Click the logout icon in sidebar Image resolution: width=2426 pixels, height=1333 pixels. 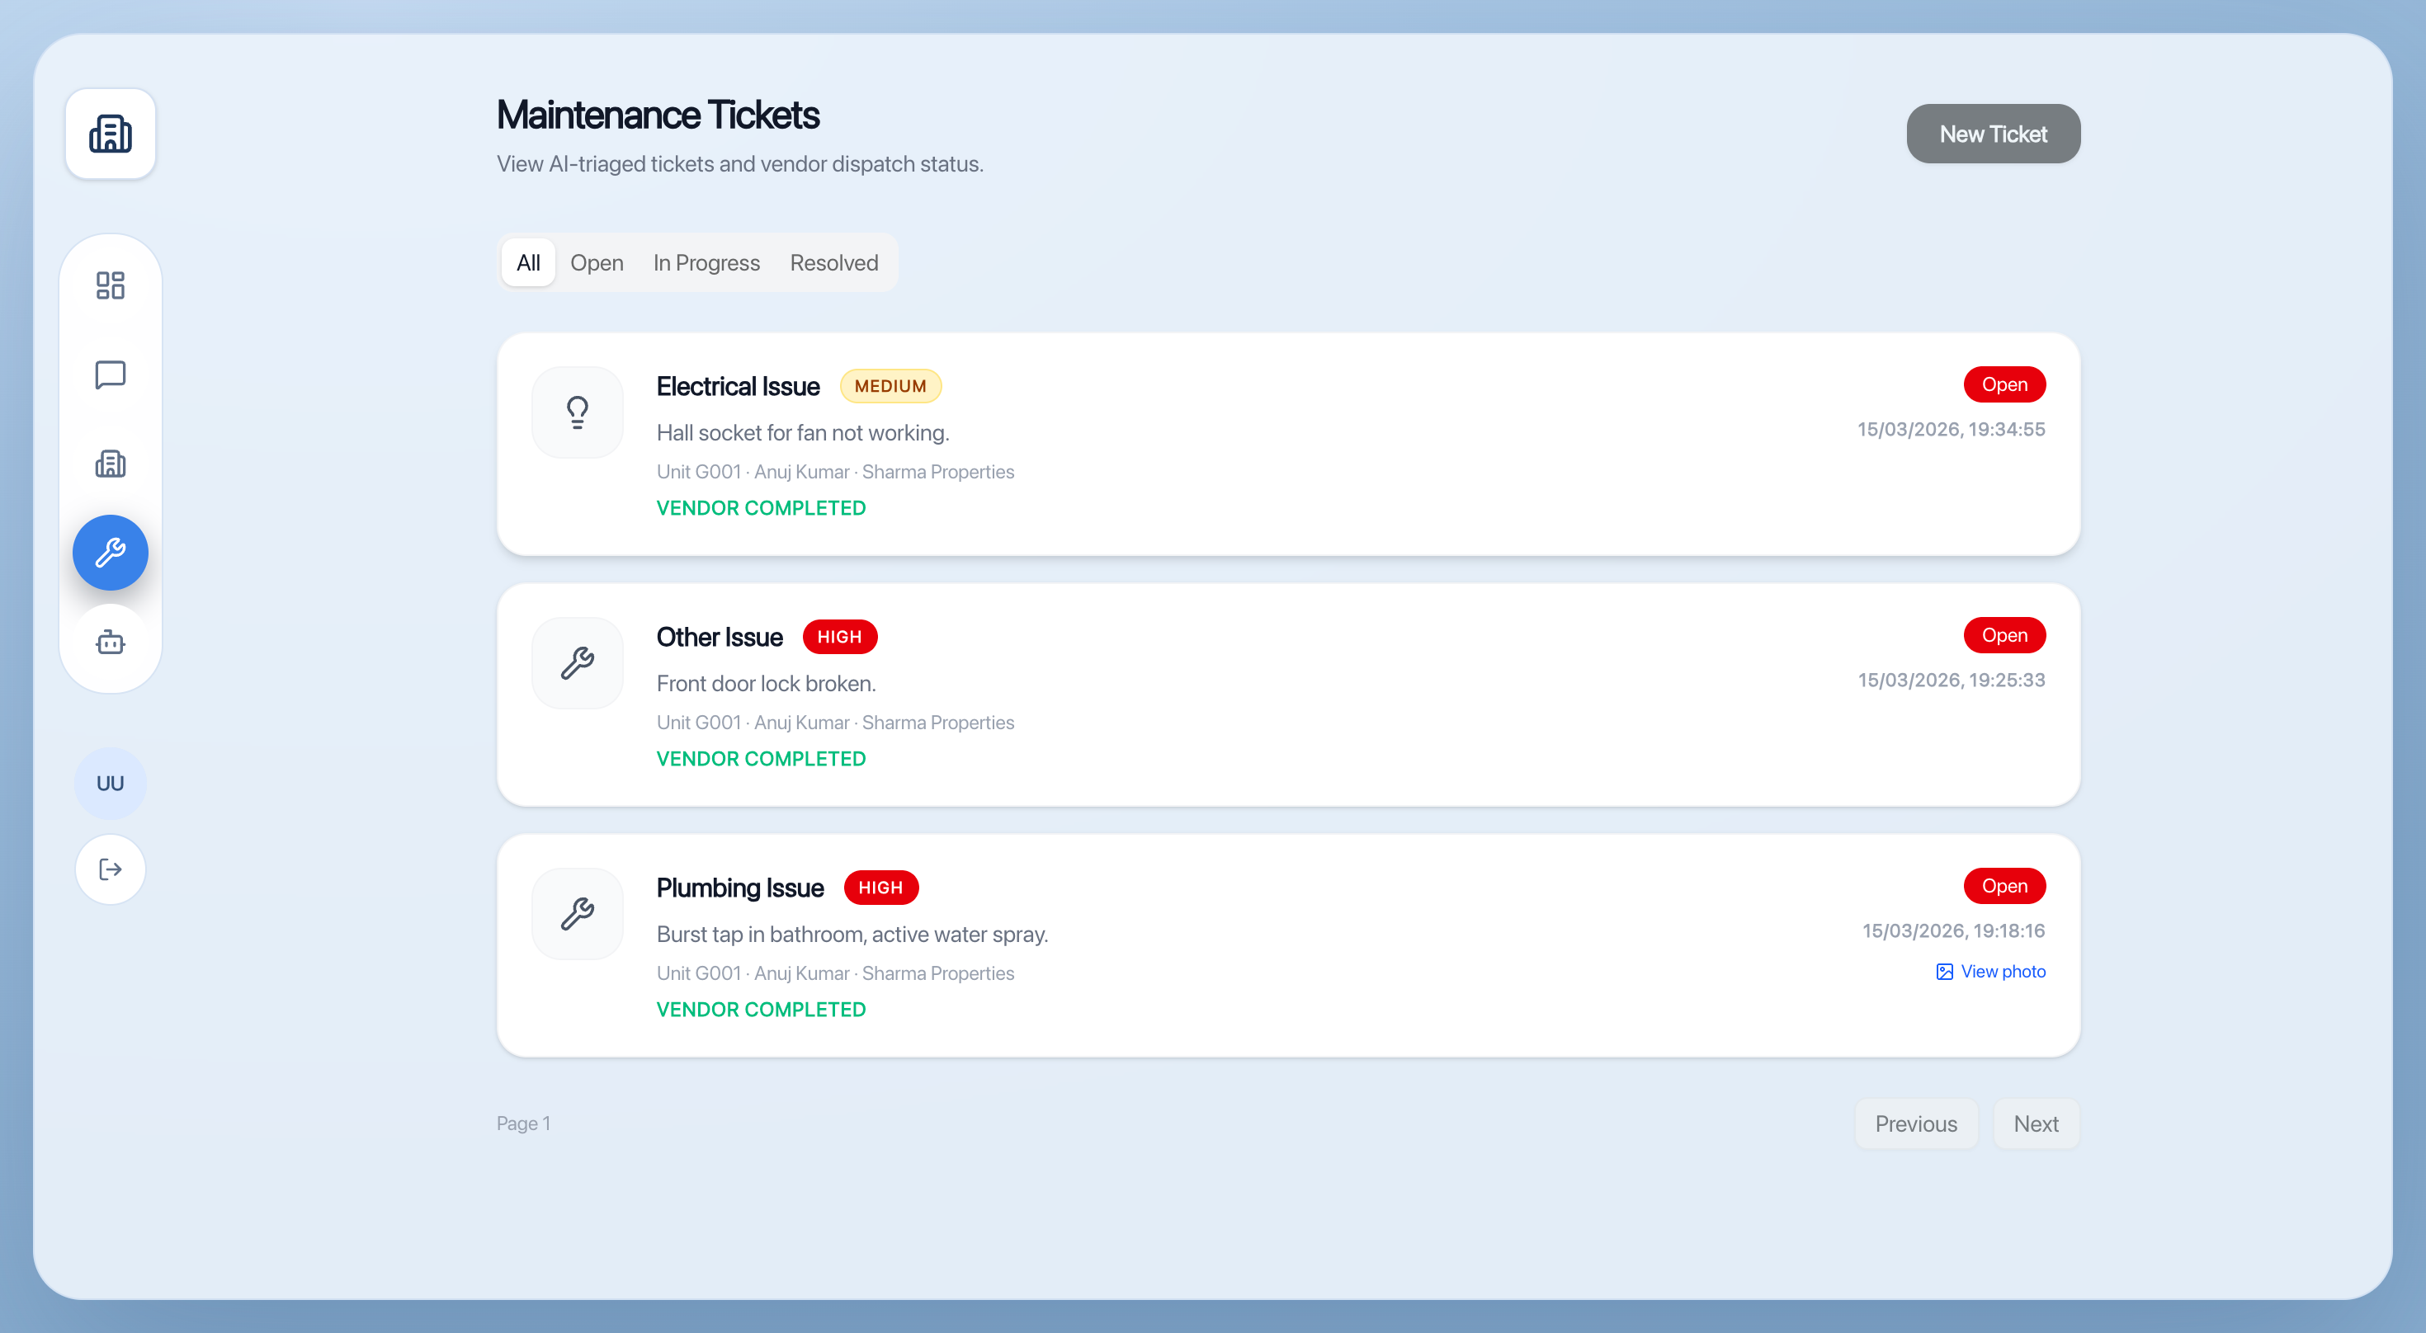(x=111, y=869)
